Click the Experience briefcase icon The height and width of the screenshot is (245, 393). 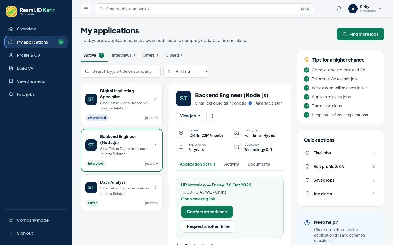pos(181,147)
